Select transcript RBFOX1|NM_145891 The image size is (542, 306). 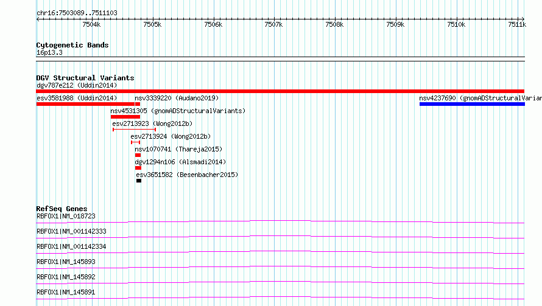(66, 292)
